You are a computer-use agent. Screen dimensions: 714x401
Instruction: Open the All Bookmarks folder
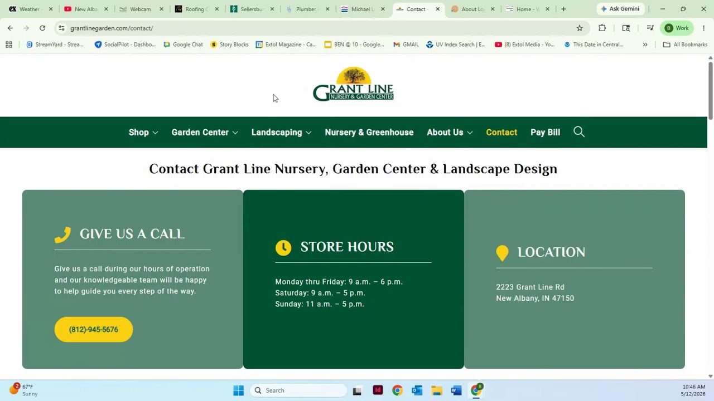685,45
